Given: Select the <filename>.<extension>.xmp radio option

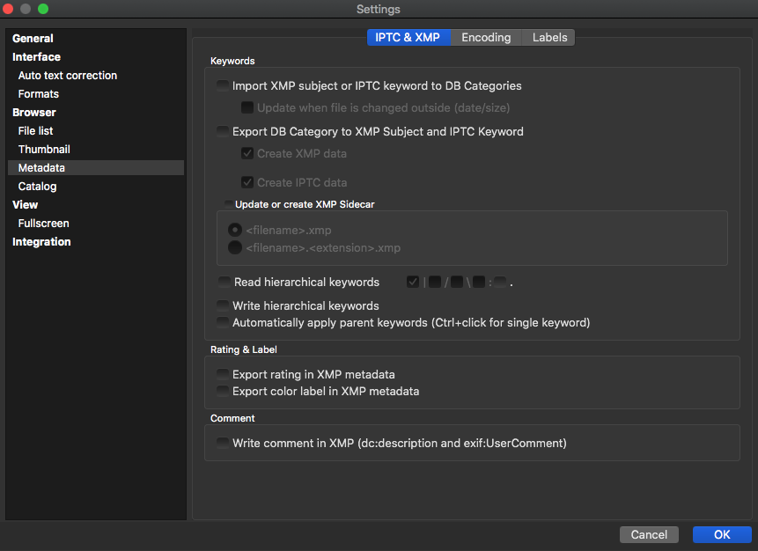Looking at the screenshot, I should [235, 248].
